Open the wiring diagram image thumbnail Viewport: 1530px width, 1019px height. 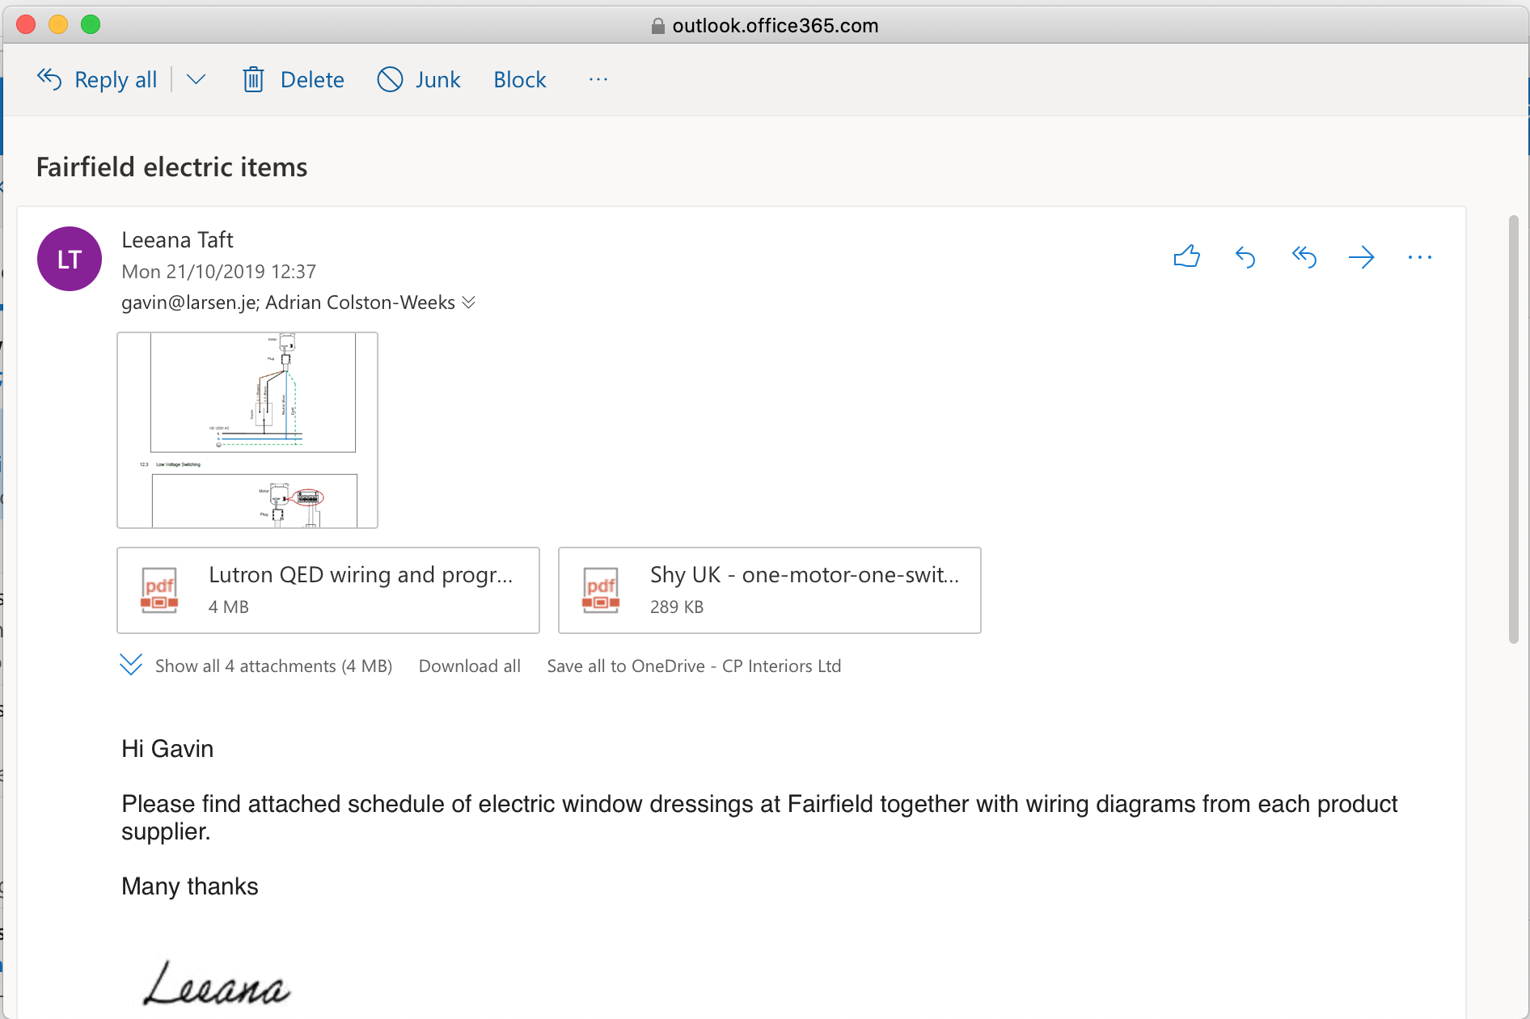pos(247,430)
